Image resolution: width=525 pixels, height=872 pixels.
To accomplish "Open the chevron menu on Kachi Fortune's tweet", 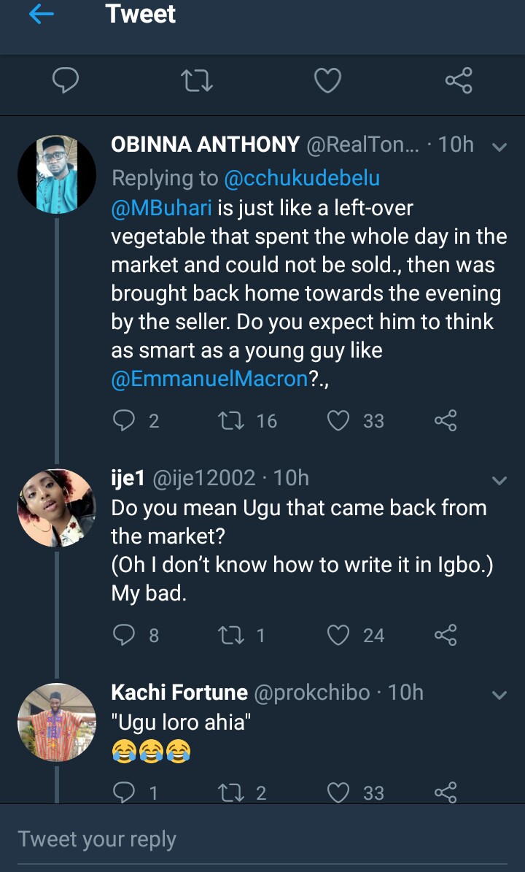I will pos(499,695).
